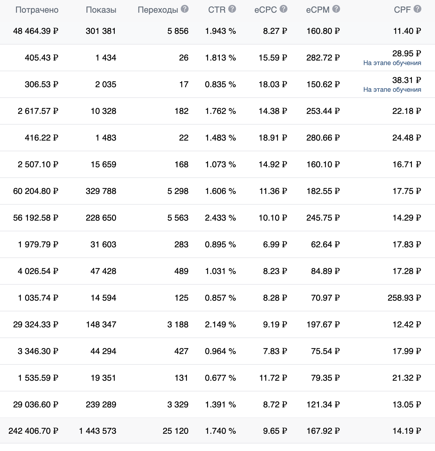Screen dimensions: 435x451
Task: Click help icon next to eCPC
Action: click(283, 9)
